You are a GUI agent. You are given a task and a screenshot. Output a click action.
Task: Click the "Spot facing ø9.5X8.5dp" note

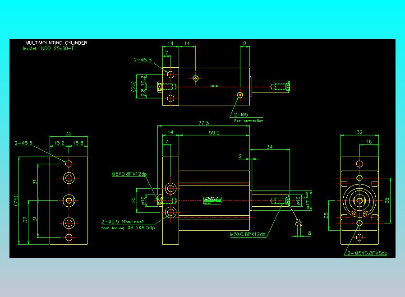tap(128, 228)
